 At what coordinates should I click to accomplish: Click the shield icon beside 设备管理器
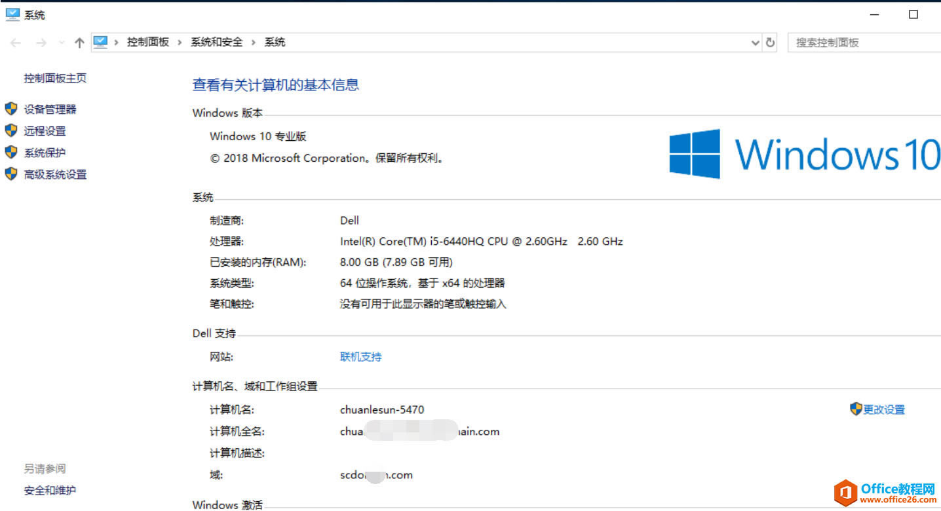[x=11, y=109]
